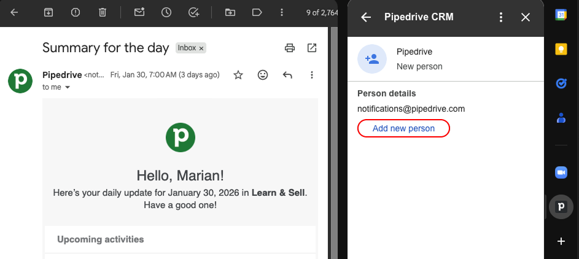Click the Add new person button
This screenshot has width=579, height=259.
point(403,128)
